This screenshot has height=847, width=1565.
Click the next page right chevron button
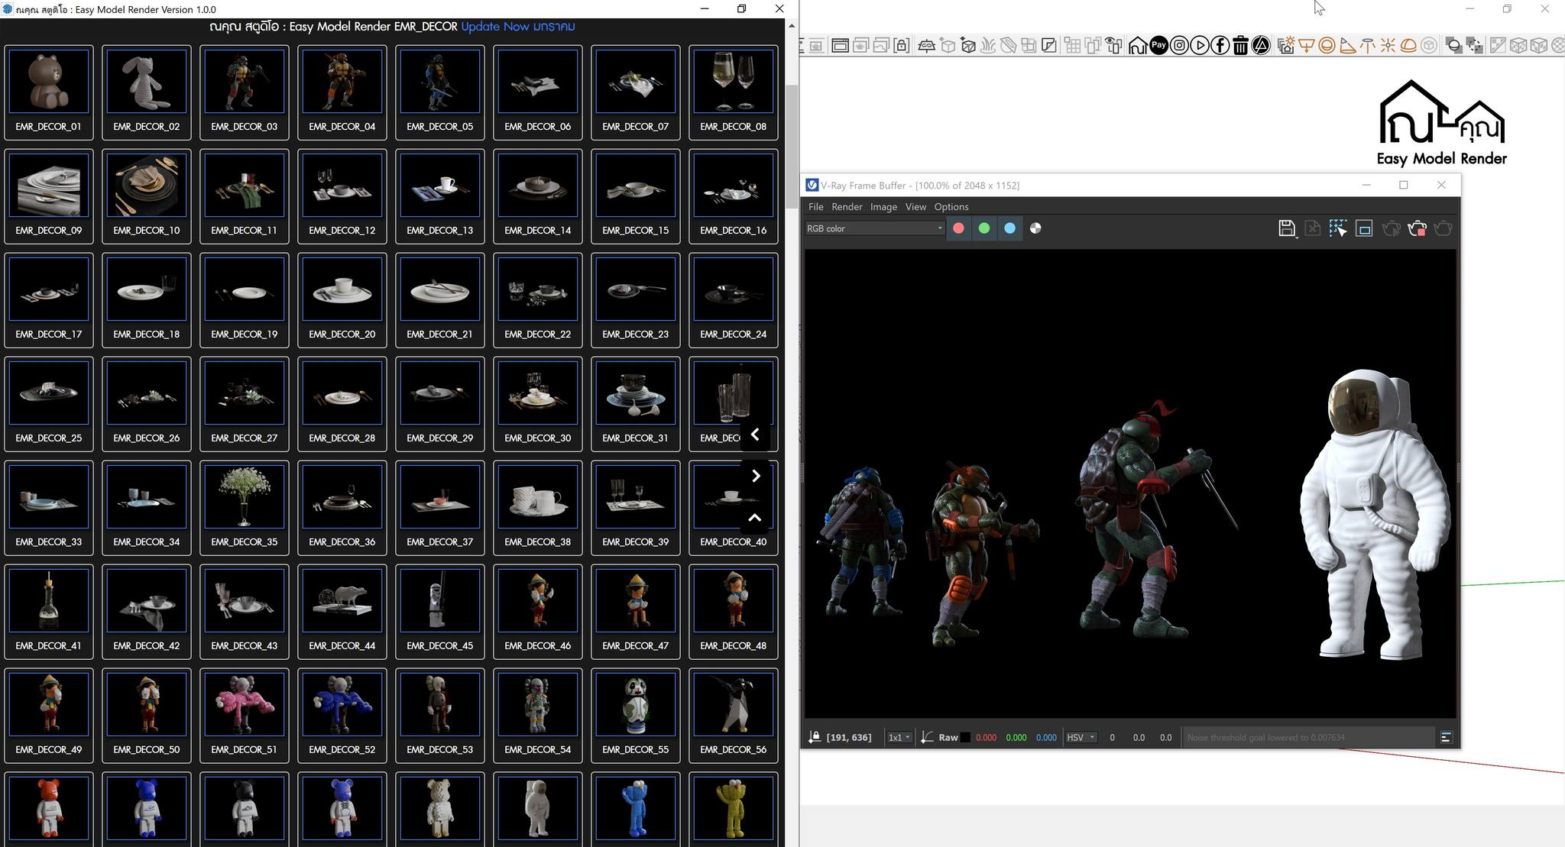pyautogui.click(x=755, y=476)
